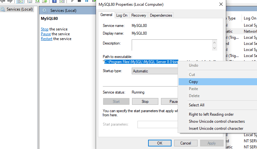Click the Service name value MySQL80
This screenshot has width=257, height=149.
click(139, 26)
